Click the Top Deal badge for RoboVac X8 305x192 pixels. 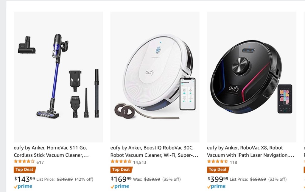point(218,170)
